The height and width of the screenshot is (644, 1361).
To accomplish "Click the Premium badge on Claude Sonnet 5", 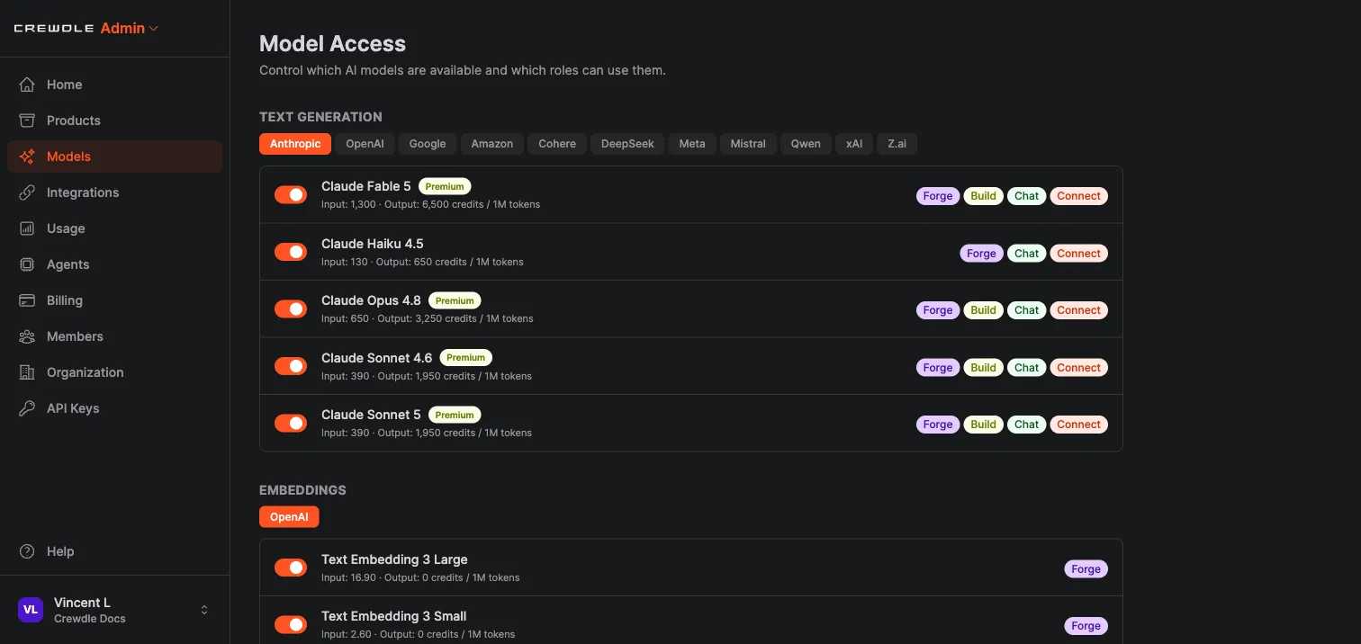I will [x=455, y=416].
